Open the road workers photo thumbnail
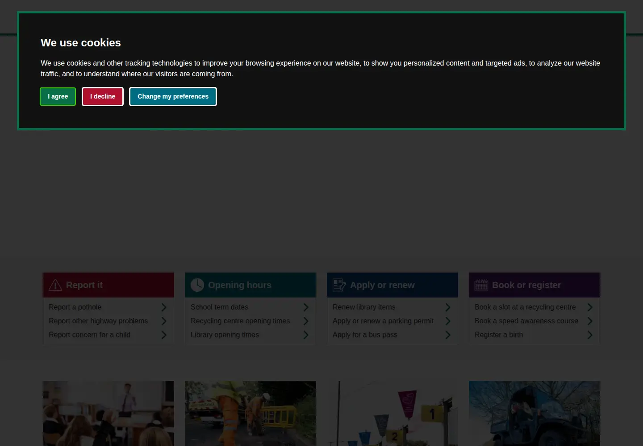Viewport: 643px width, 446px height. (x=251, y=413)
